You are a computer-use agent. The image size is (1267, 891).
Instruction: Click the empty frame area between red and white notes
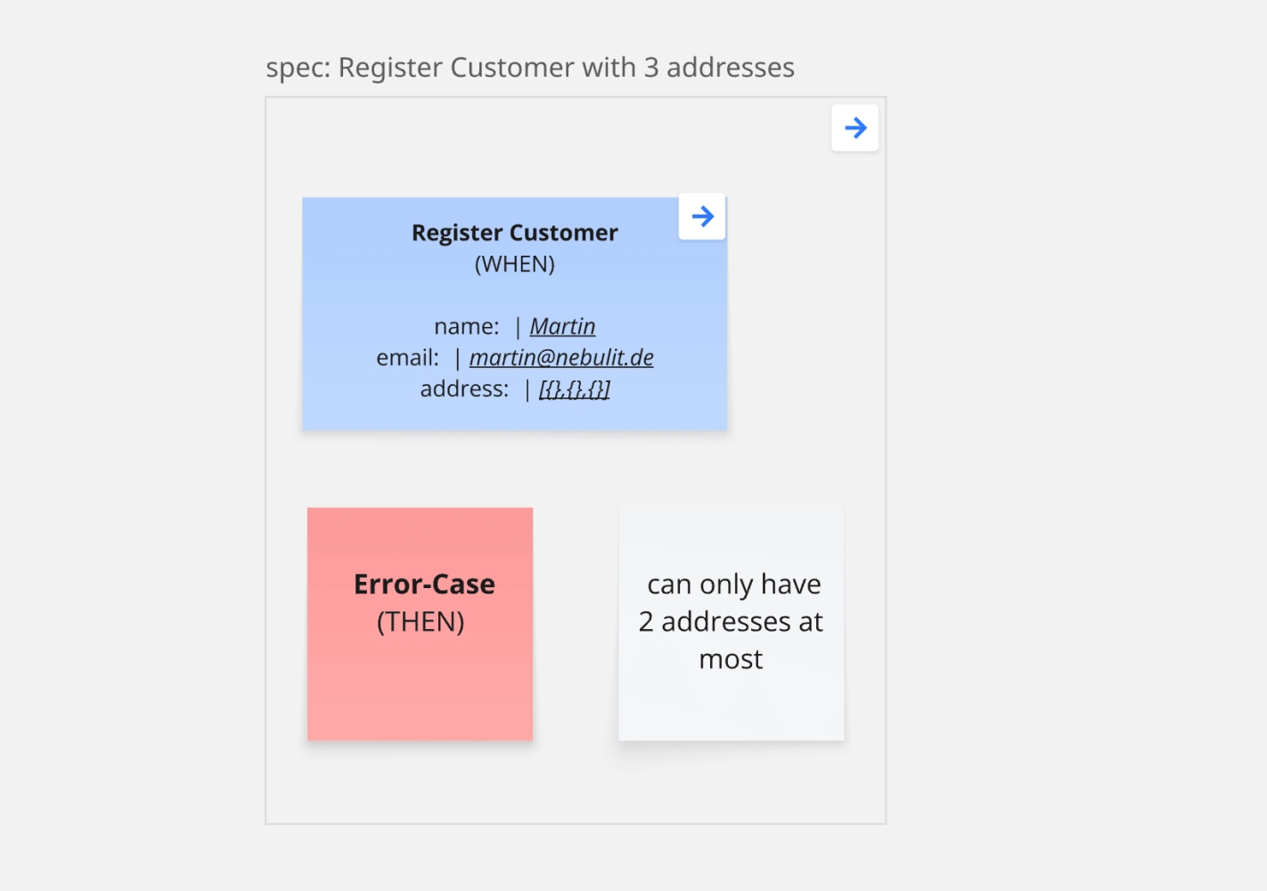(x=576, y=624)
